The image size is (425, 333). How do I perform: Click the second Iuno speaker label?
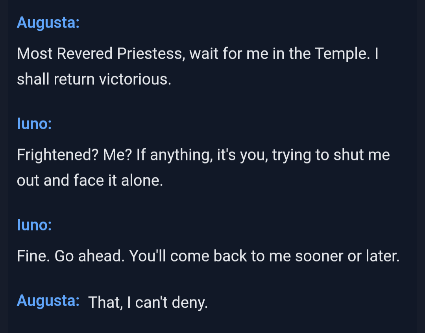(x=34, y=225)
